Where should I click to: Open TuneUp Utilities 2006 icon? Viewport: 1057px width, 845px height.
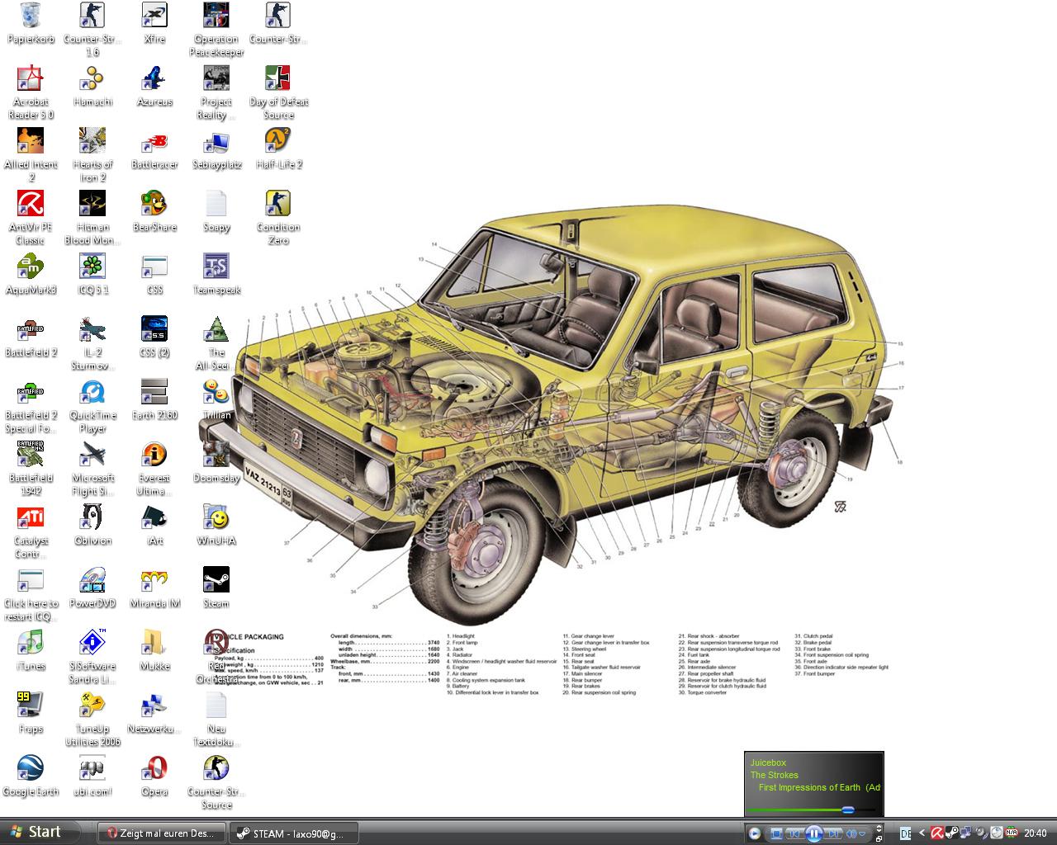(92, 720)
